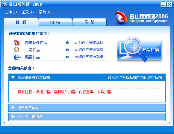Screen dimensions: 174x134
Task: Click the Kingsoft AntiSpyware logo
Action: pos(141,18)
